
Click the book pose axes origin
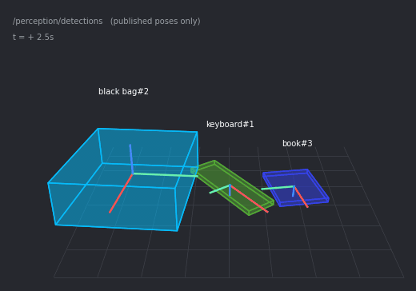click(x=294, y=186)
